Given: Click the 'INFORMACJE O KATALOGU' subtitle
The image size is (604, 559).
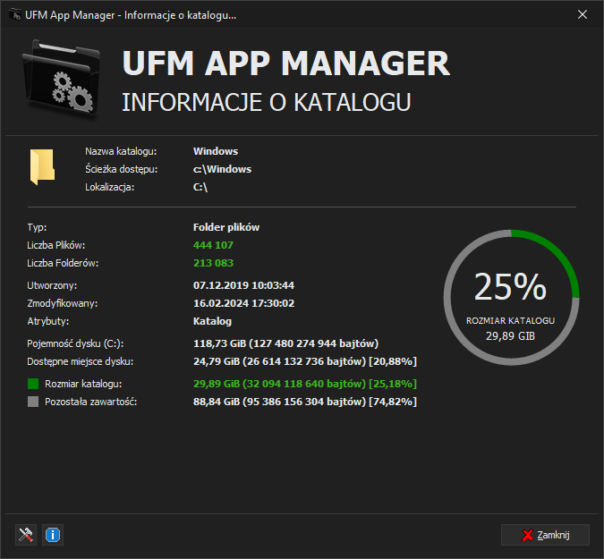Looking at the screenshot, I should tap(267, 102).
